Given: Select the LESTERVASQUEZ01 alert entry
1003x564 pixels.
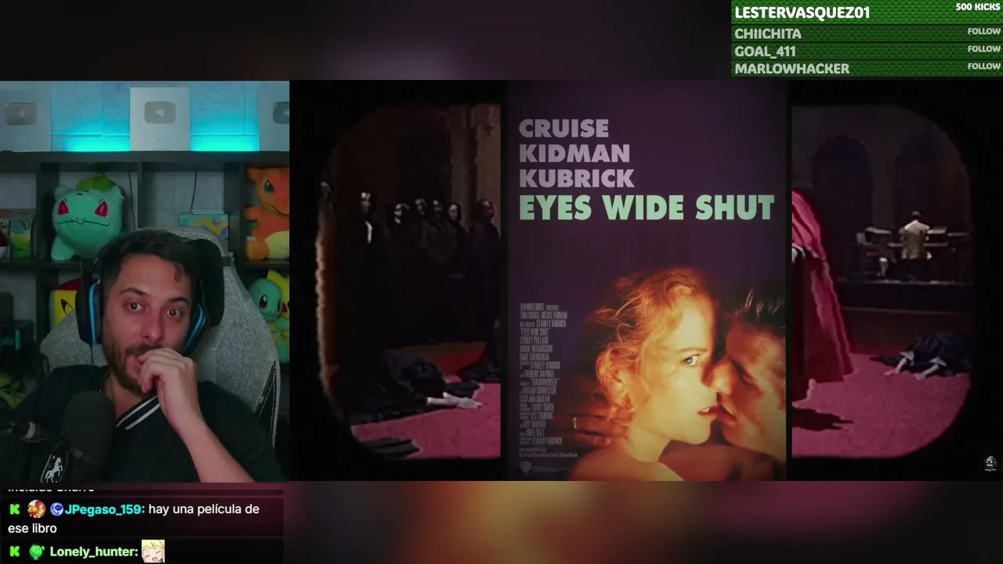Looking at the screenshot, I should tap(867, 13).
